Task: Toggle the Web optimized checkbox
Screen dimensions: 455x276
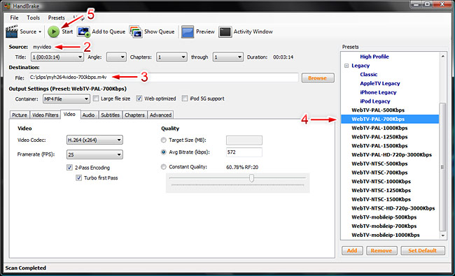Action: [x=139, y=99]
